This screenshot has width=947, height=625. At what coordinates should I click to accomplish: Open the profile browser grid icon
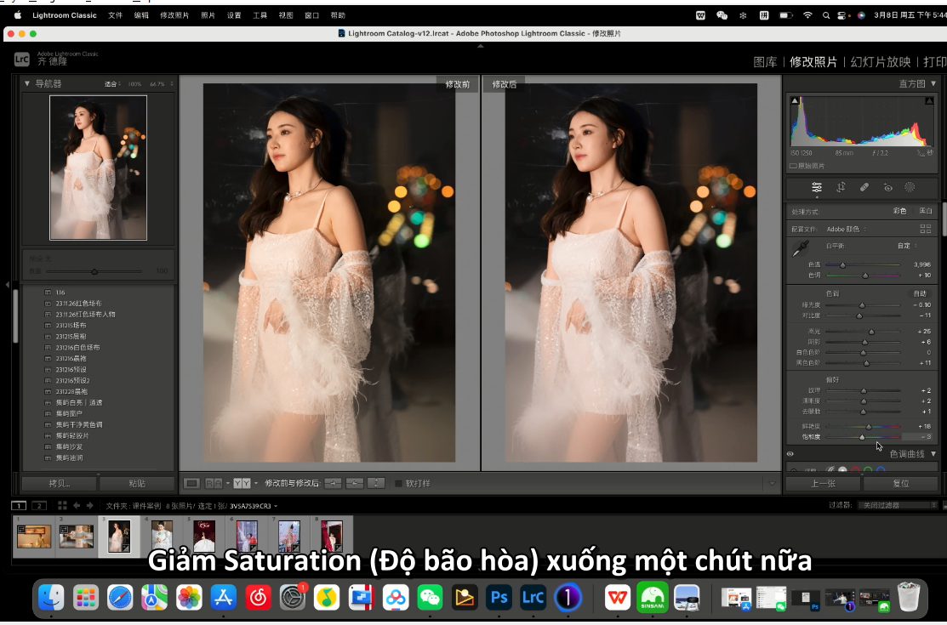pos(927,228)
